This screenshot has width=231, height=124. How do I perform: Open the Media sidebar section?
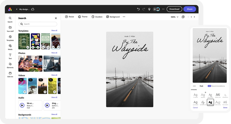pos(10,47)
